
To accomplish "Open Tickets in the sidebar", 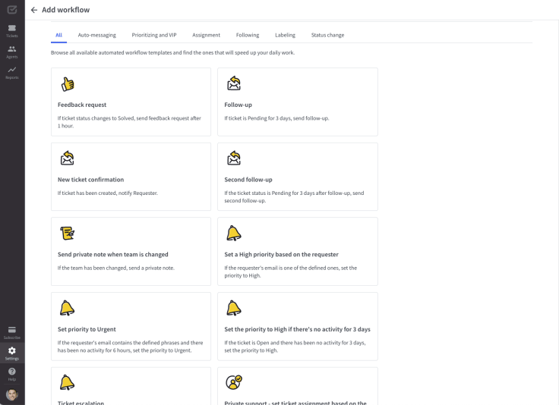I will (x=12, y=31).
